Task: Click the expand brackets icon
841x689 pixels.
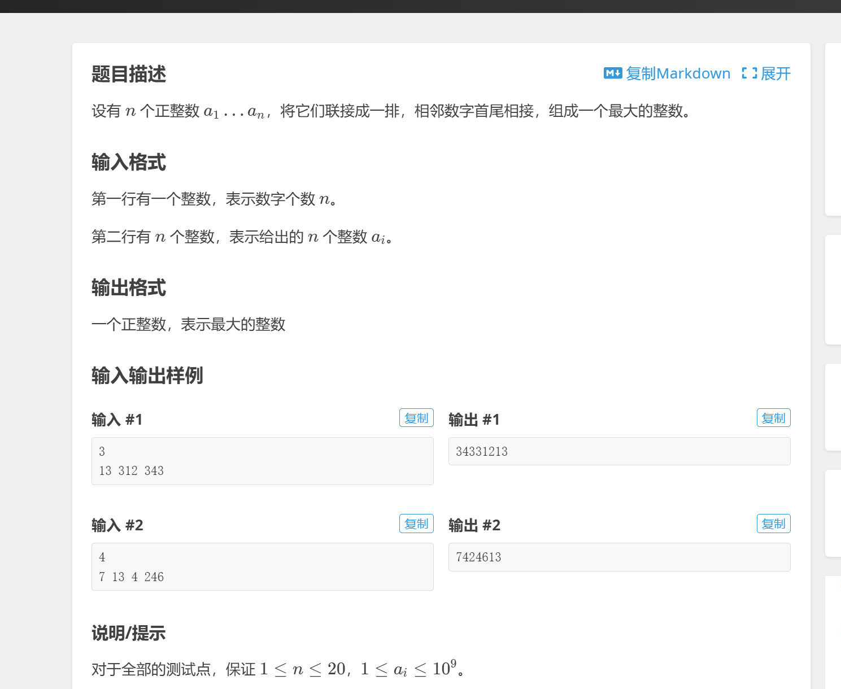Action: click(x=749, y=73)
